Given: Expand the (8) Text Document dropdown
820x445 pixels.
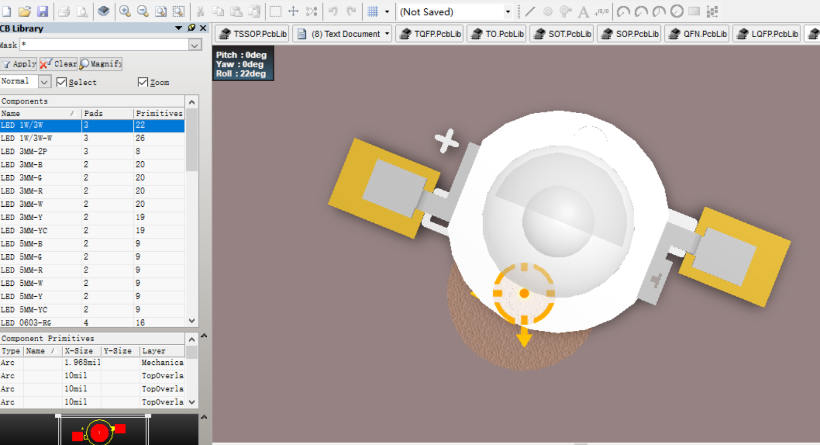Looking at the screenshot, I should point(387,34).
